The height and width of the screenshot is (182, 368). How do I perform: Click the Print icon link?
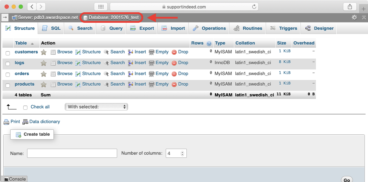[x=6, y=122]
